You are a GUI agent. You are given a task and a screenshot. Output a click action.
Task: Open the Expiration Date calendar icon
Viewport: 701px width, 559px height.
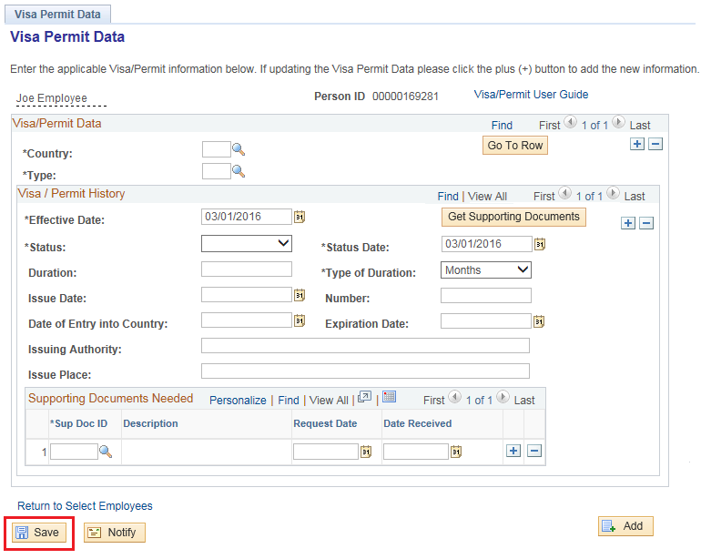pos(539,321)
